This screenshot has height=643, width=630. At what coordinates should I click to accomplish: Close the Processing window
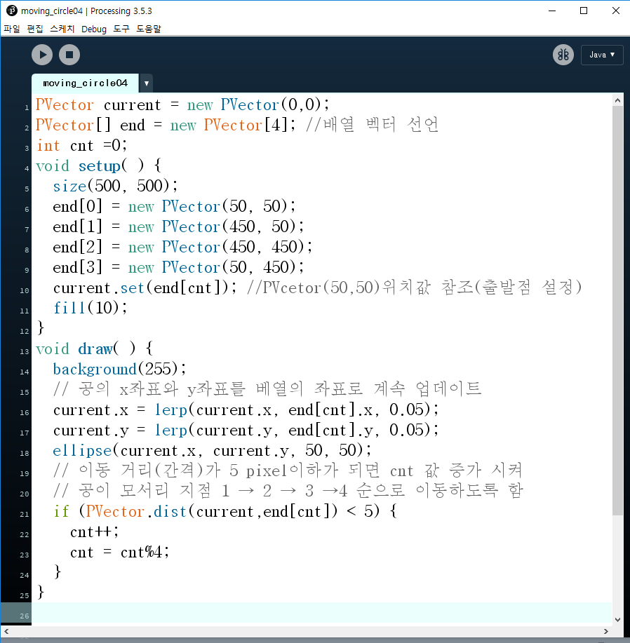616,11
